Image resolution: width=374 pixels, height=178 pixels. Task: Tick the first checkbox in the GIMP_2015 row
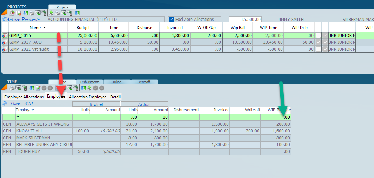pos(318,35)
